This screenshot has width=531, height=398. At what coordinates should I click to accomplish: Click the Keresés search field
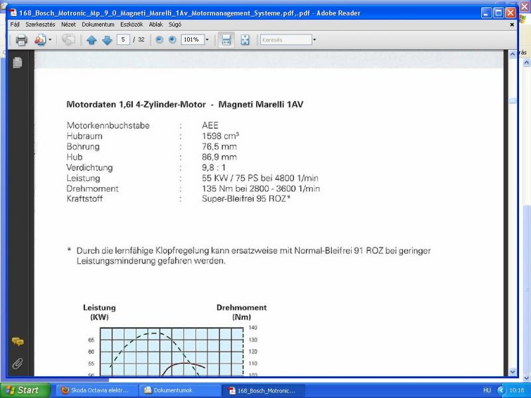coord(286,40)
